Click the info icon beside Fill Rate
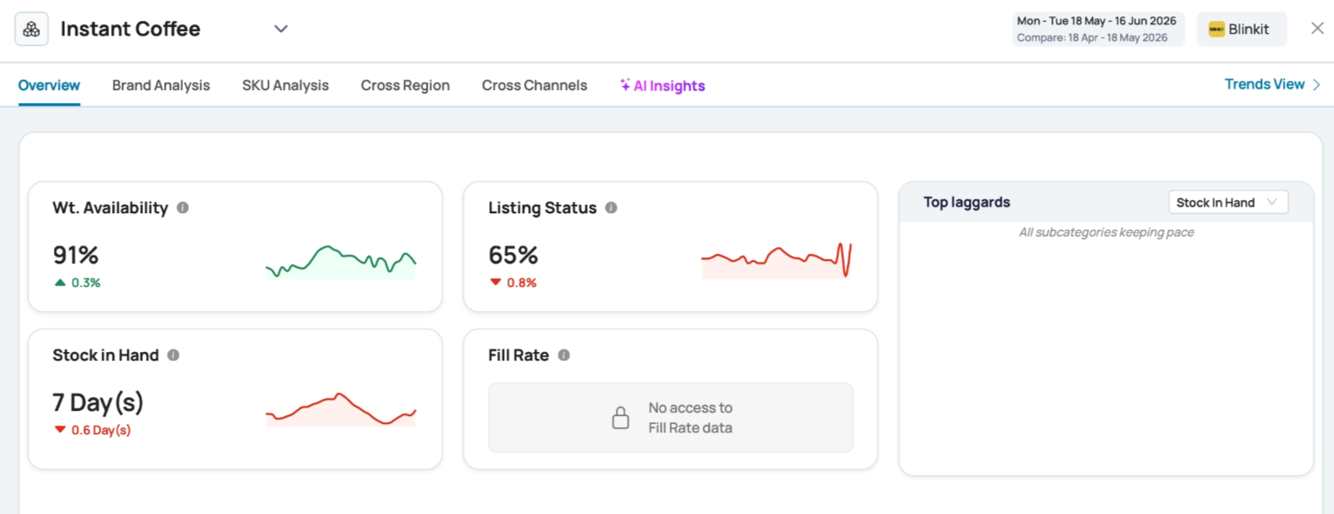The width and height of the screenshot is (1334, 514). click(563, 355)
